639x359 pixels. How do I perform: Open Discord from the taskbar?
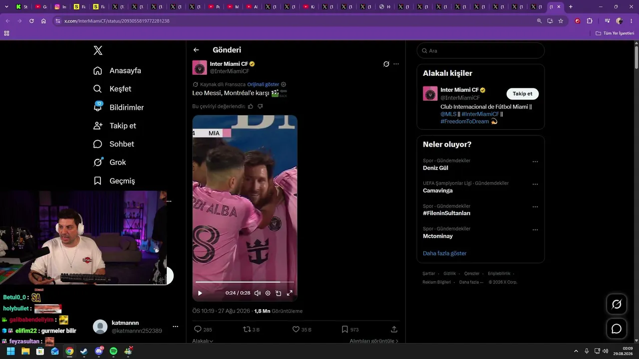click(x=99, y=352)
